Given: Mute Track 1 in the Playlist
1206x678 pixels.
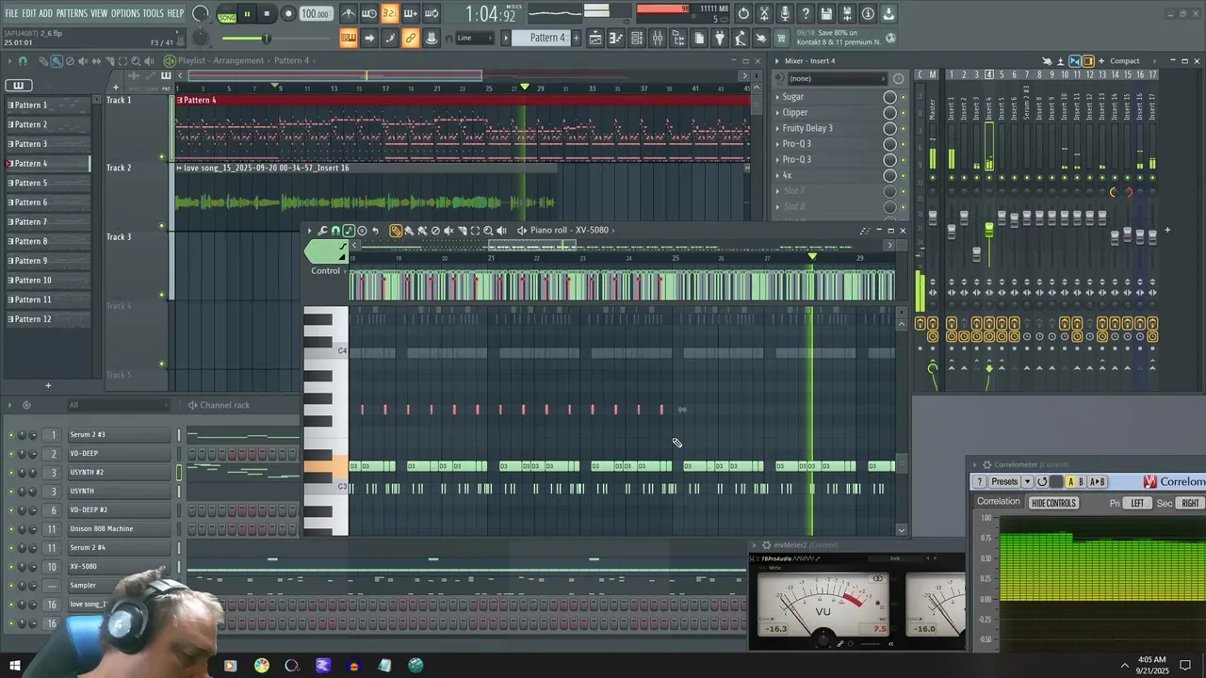Looking at the screenshot, I should tap(161, 156).
